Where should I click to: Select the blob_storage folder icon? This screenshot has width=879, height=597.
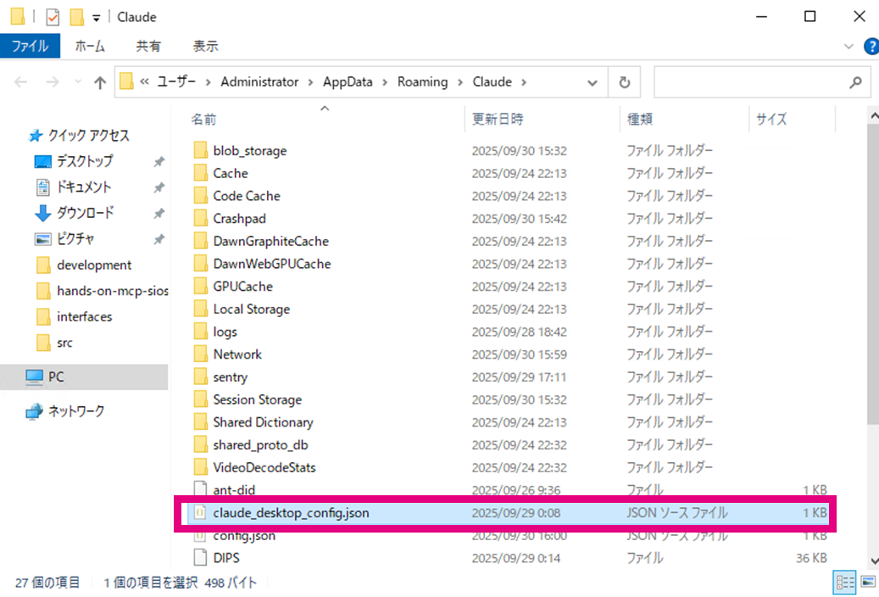200,150
